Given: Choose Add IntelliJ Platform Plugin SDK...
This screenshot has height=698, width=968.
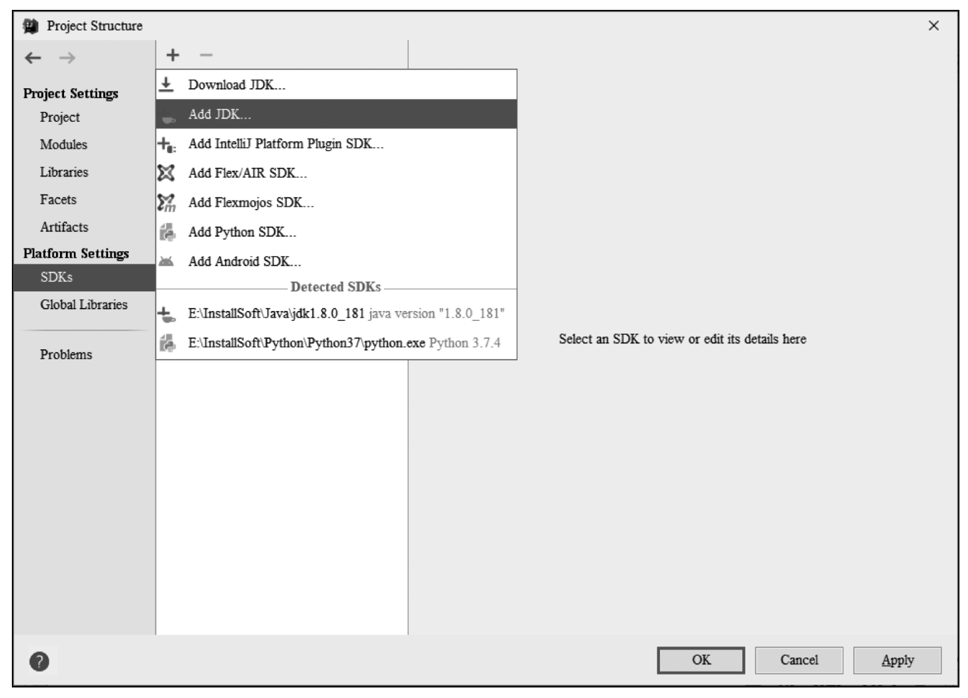Looking at the screenshot, I should [x=337, y=144].
